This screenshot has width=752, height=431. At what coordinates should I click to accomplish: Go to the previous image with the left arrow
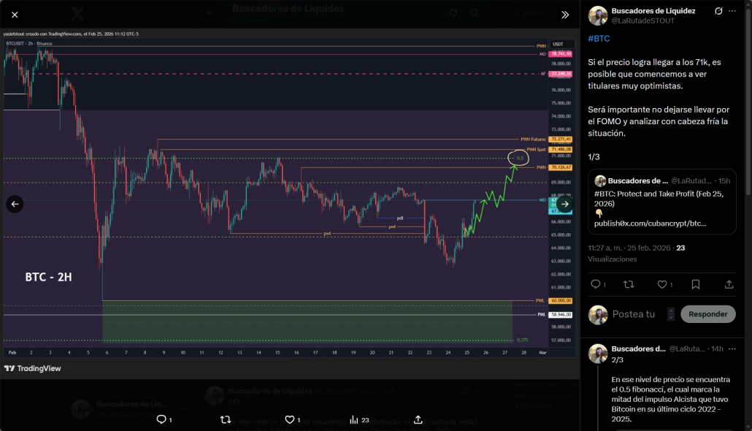(x=15, y=204)
